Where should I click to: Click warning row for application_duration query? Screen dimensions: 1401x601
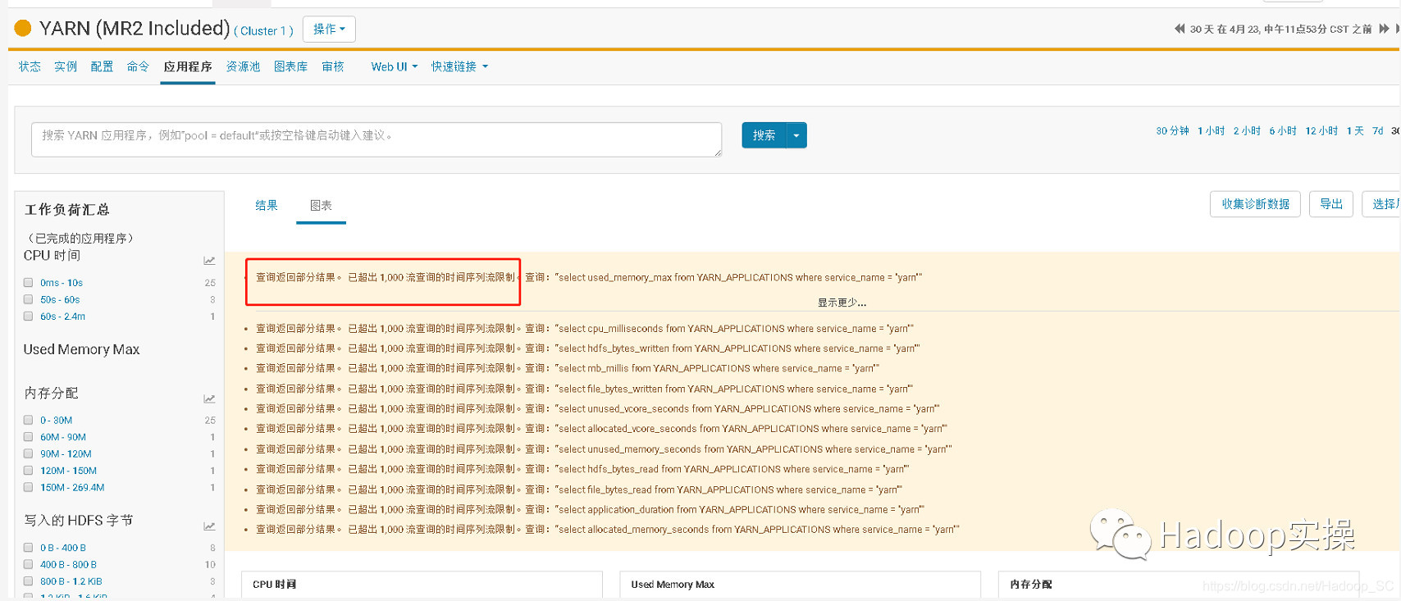590,509
